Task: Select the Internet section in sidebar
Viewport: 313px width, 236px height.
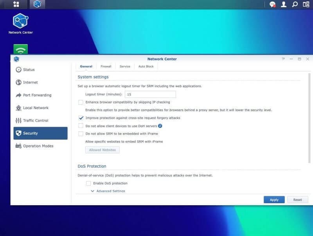Action: pyautogui.click(x=29, y=82)
